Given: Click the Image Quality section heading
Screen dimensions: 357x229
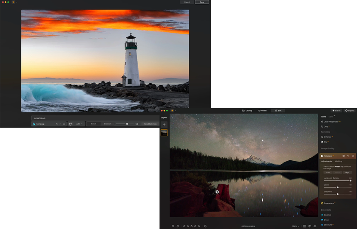Looking at the screenshot, I should (x=328, y=148).
